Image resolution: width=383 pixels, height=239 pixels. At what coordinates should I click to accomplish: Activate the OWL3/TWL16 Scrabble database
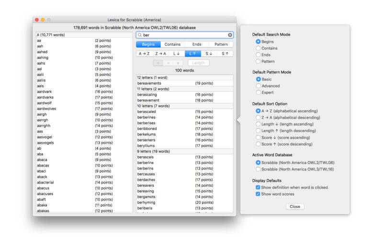click(x=258, y=169)
